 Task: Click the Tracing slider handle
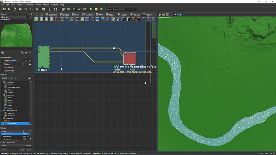click(23, 64)
